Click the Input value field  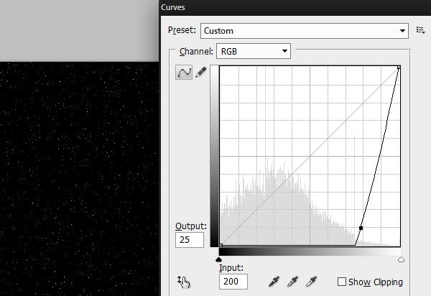(x=233, y=282)
